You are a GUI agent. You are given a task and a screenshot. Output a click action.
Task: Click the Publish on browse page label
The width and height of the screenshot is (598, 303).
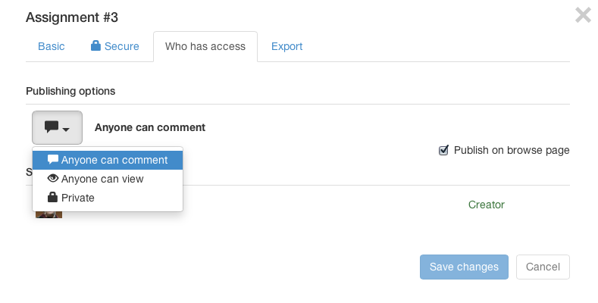tap(512, 150)
